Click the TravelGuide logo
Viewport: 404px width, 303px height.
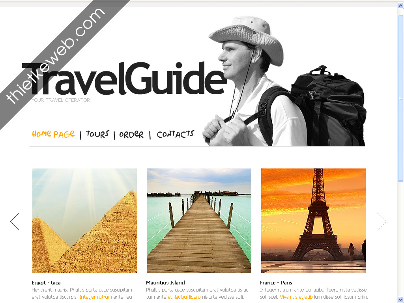tap(123, 79)
